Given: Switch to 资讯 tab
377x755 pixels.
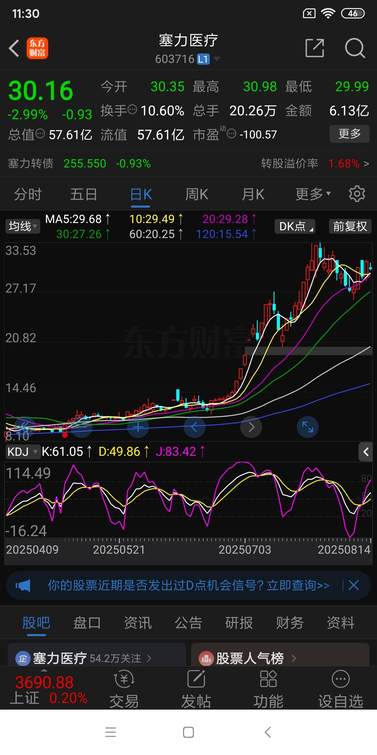Looking at the screenshot, I should [x=138, y=623].
